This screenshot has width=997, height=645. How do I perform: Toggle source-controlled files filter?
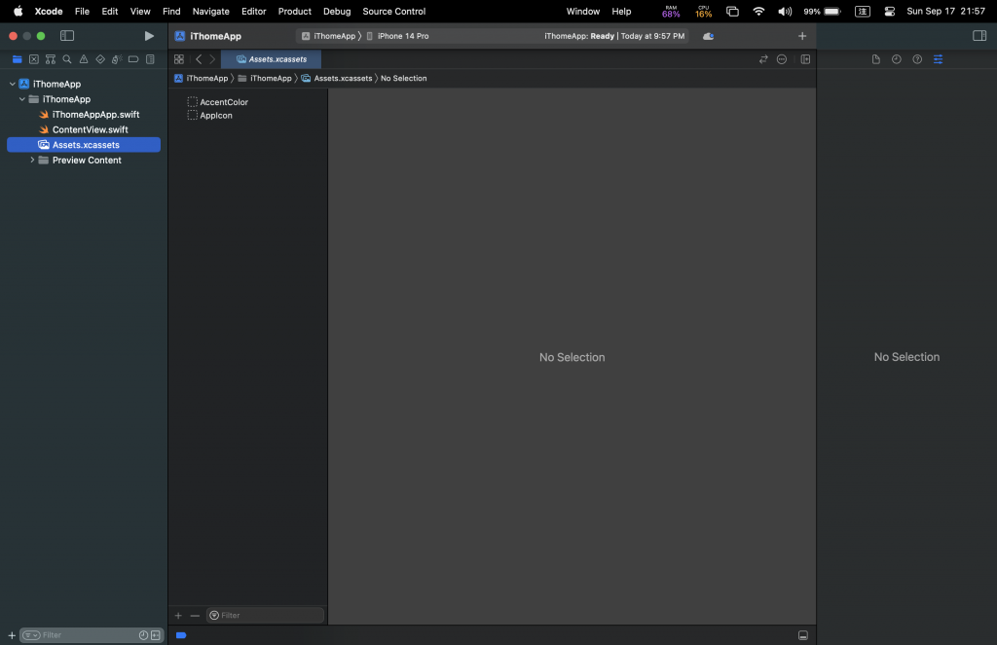click(x=155, y=635)
